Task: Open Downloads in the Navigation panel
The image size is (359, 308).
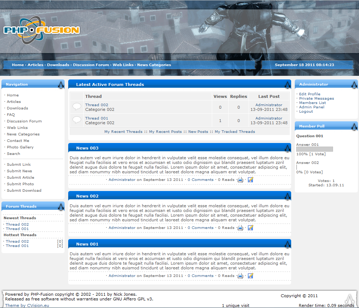Action: (17, 108)
